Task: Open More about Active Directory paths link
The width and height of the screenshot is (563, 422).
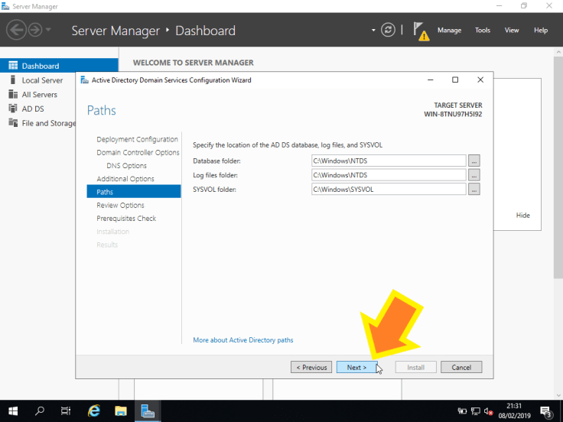Action: [x=242, y=340]
